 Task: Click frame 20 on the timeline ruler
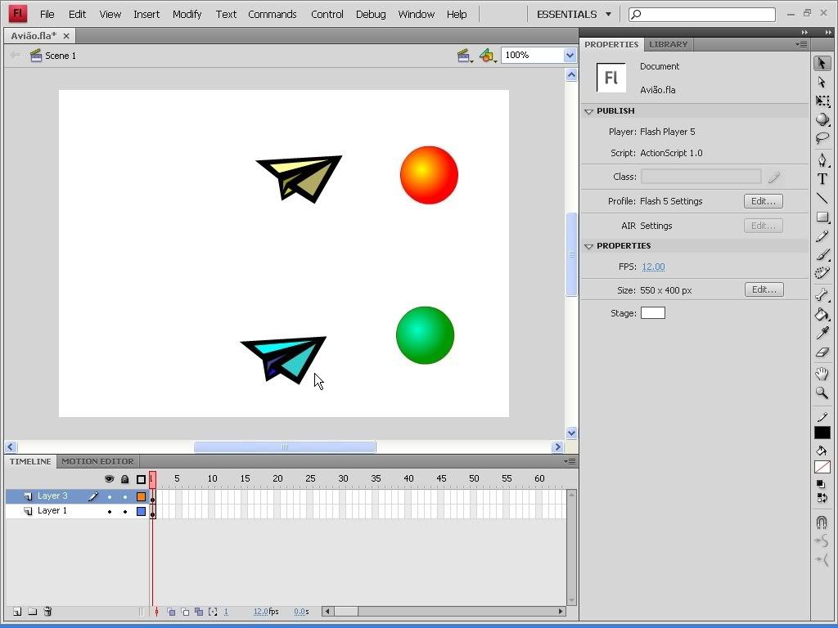277,478
